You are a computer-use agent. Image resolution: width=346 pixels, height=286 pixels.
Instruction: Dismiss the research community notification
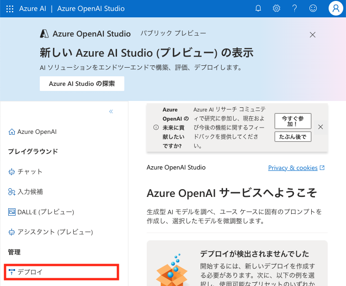coord(320,127)
